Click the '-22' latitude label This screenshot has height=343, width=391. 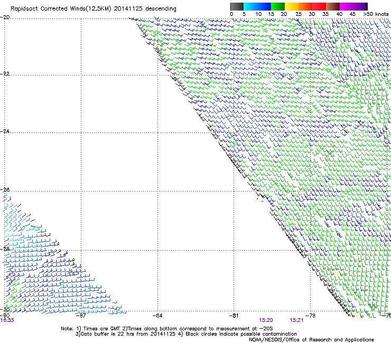(x=5, y=73)
